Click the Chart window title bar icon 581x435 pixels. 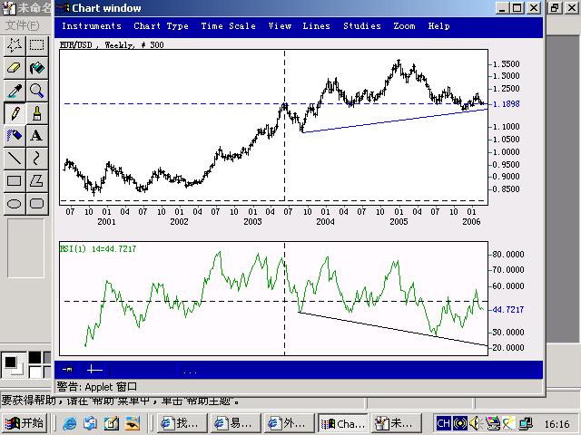point(64,8)
